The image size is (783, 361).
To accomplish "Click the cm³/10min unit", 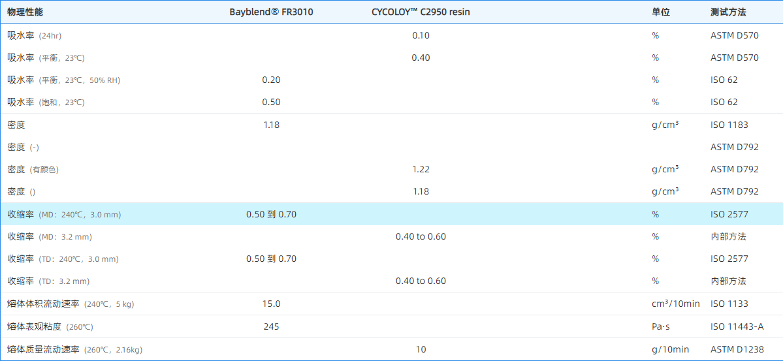I will (x=676, y=304).
